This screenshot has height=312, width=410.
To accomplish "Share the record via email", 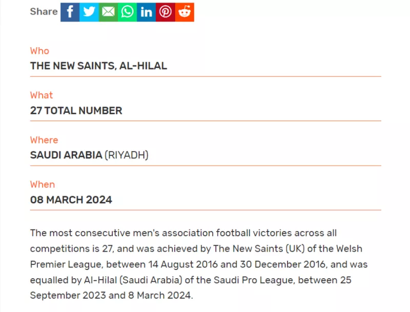I will coord(108,12).
